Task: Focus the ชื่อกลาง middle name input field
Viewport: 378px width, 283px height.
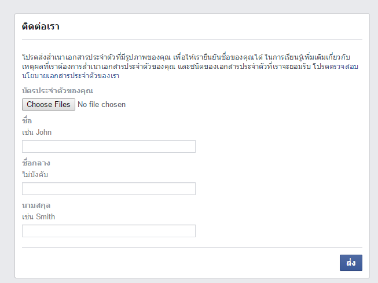Action: [x=109, y=189]
